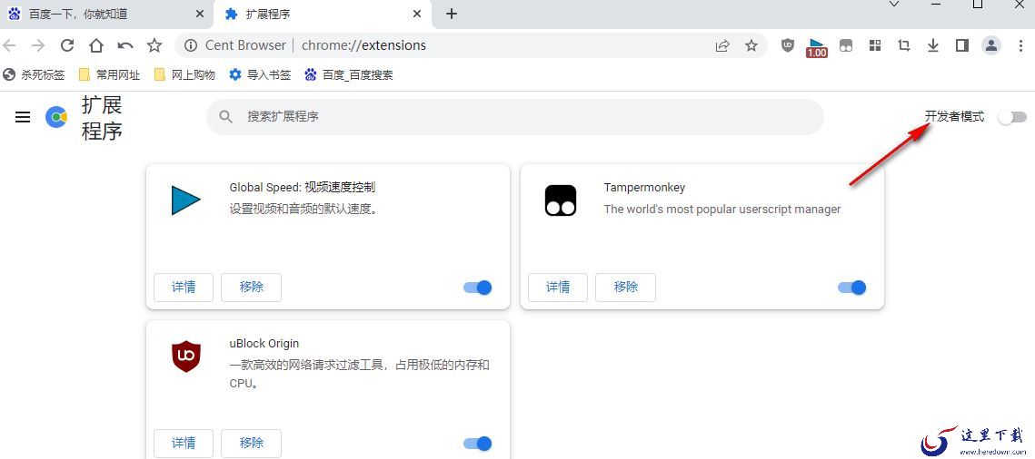Click the Cent Browser logo beside 扩展程序

click(x=56, y=117)
